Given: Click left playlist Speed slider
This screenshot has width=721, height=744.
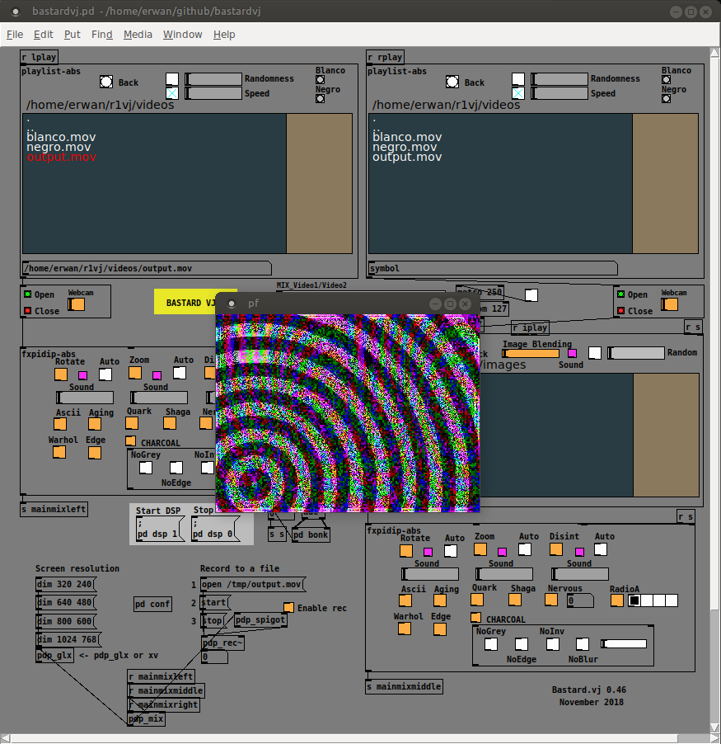Looking at the screenshot, I should click(x=213, y=93).
